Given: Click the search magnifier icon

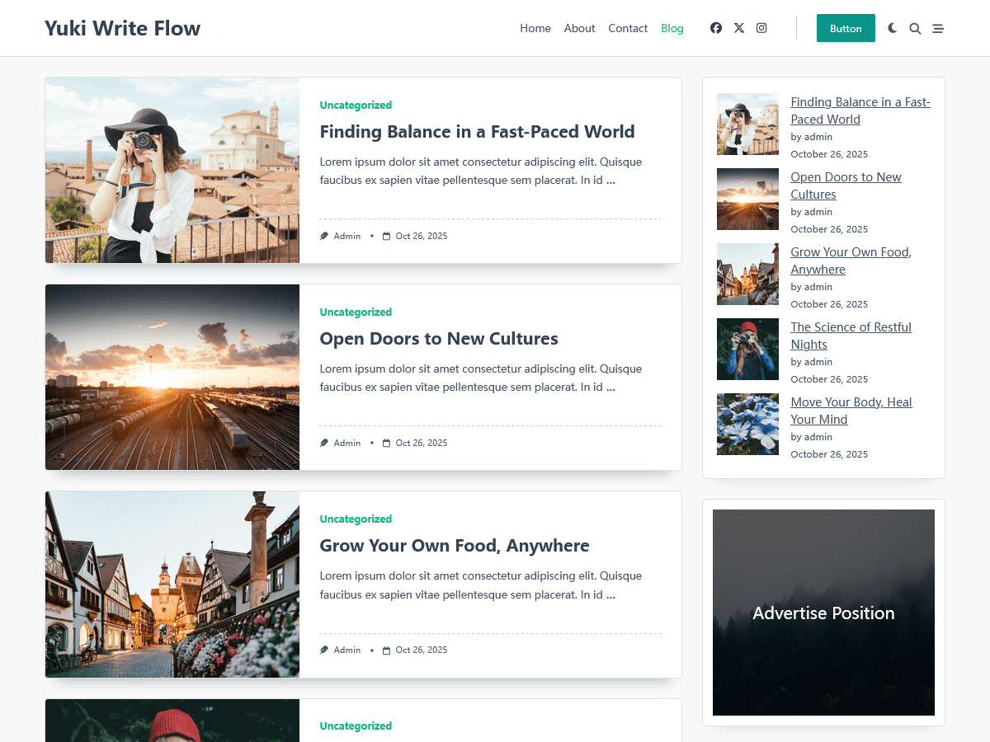Looking at the screenshot, I should (x=915, y=28).
